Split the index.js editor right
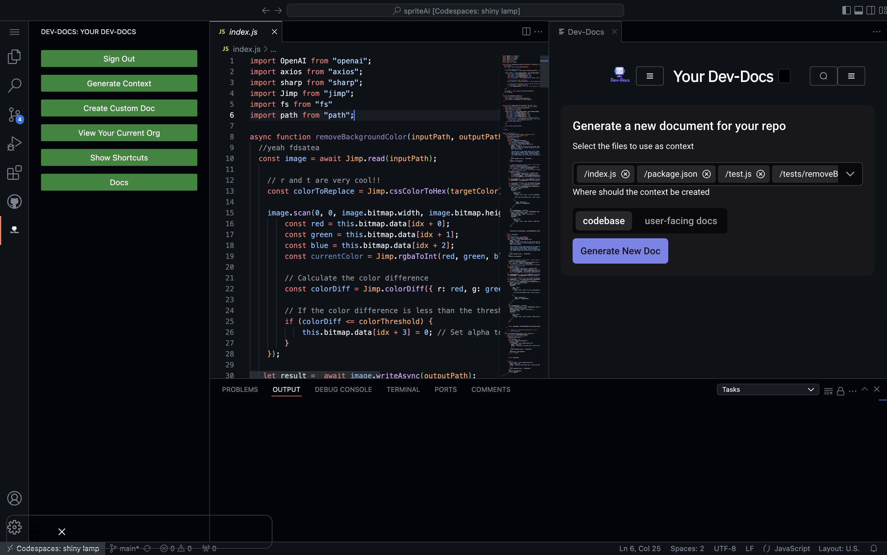 coord(526,32)
